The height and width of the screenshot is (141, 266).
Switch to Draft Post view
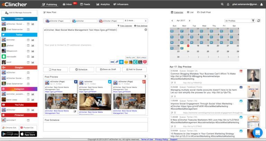pyautogui.click(x=204, y=12)
